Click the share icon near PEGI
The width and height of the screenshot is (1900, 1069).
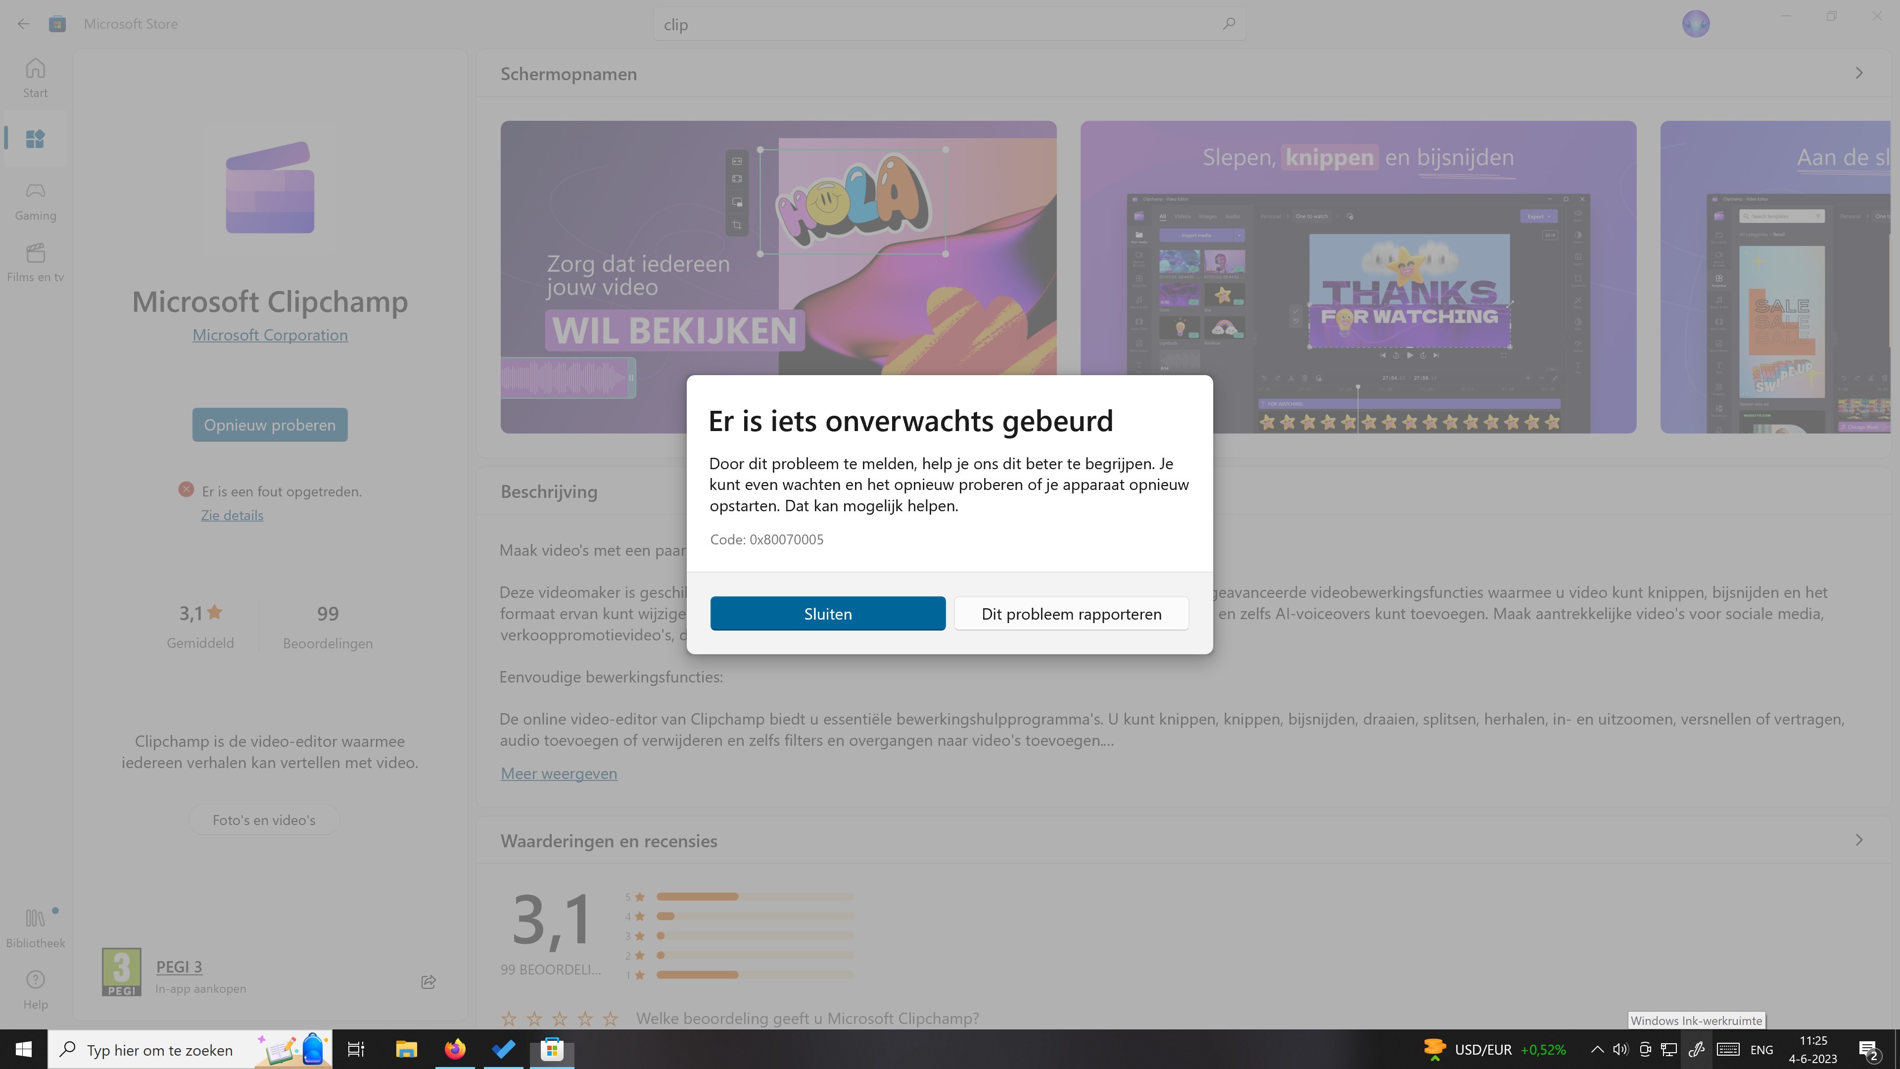(428, 982)
